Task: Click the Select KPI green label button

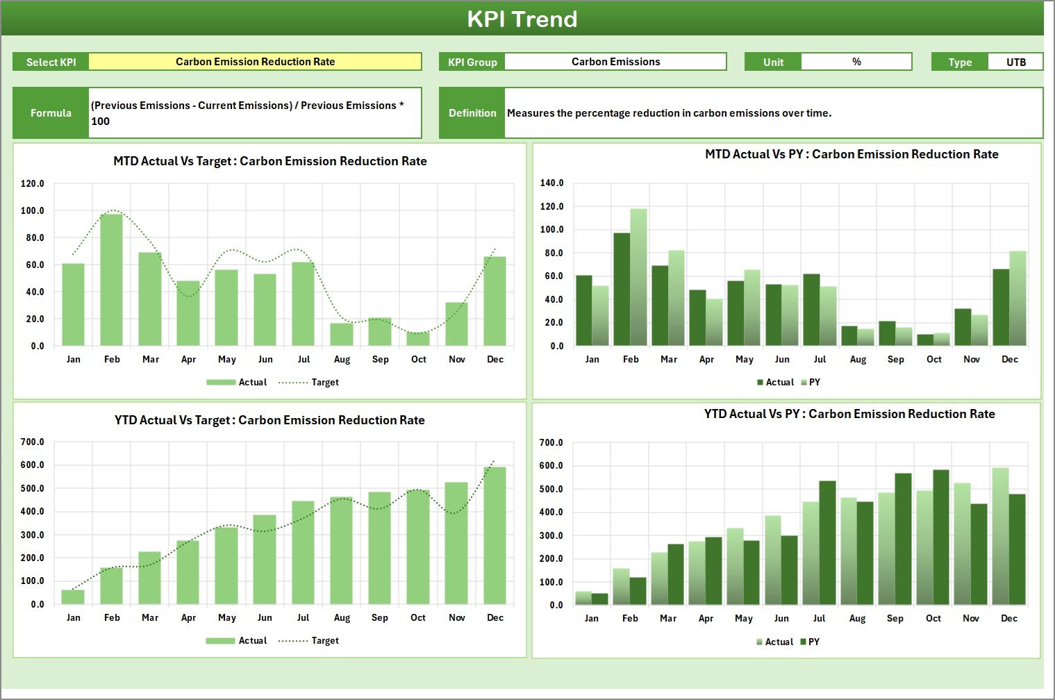Action: (x=50, y=61)
